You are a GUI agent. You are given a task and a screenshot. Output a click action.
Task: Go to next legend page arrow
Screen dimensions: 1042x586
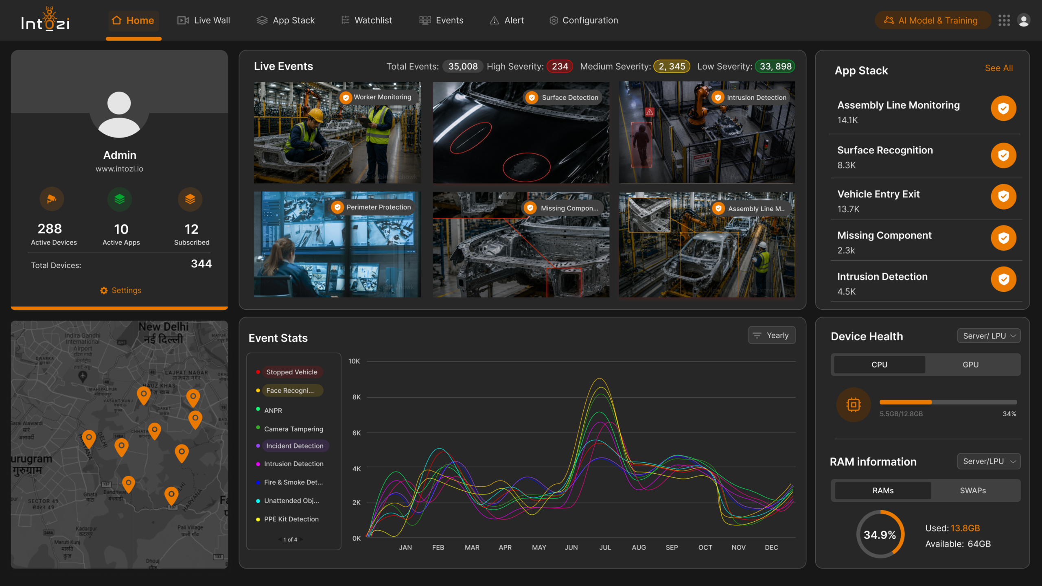(x=301, y=540)
